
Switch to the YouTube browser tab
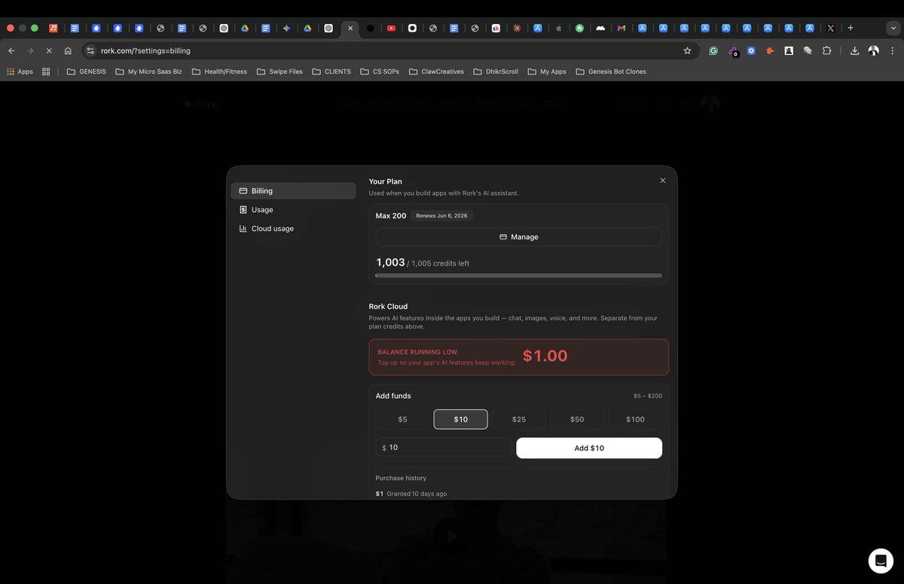click(x=391, y=28)
